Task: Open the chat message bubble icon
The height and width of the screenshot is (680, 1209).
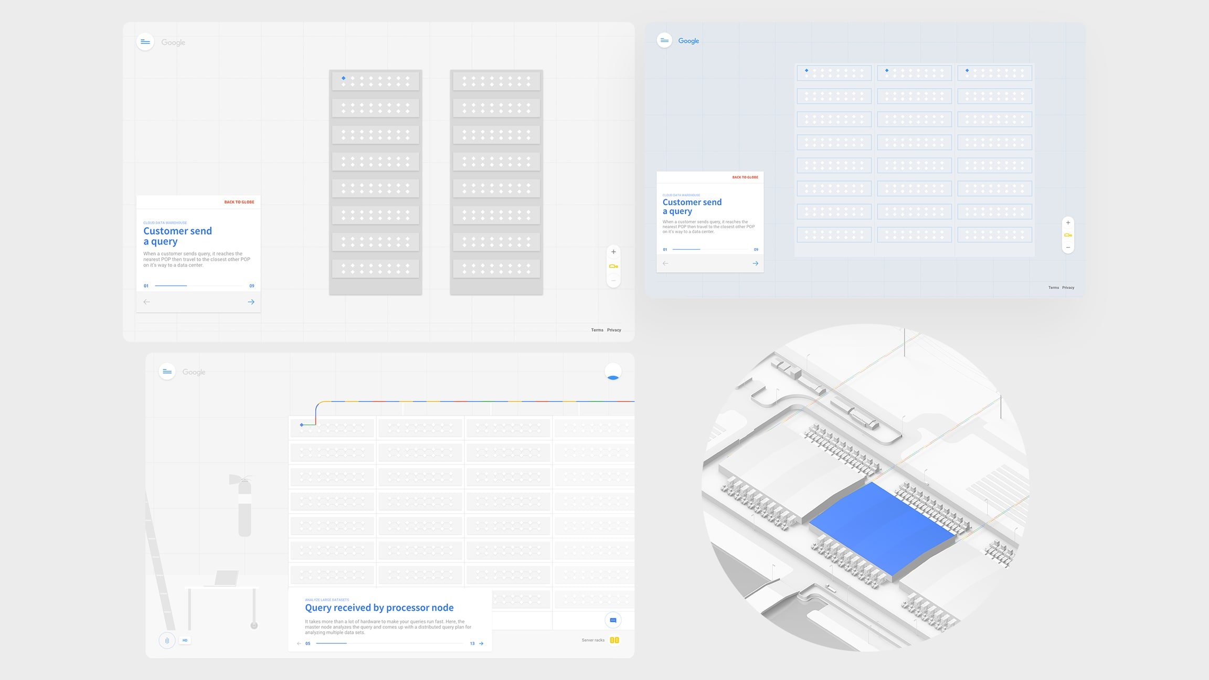Action: click(x=613, y=620)
